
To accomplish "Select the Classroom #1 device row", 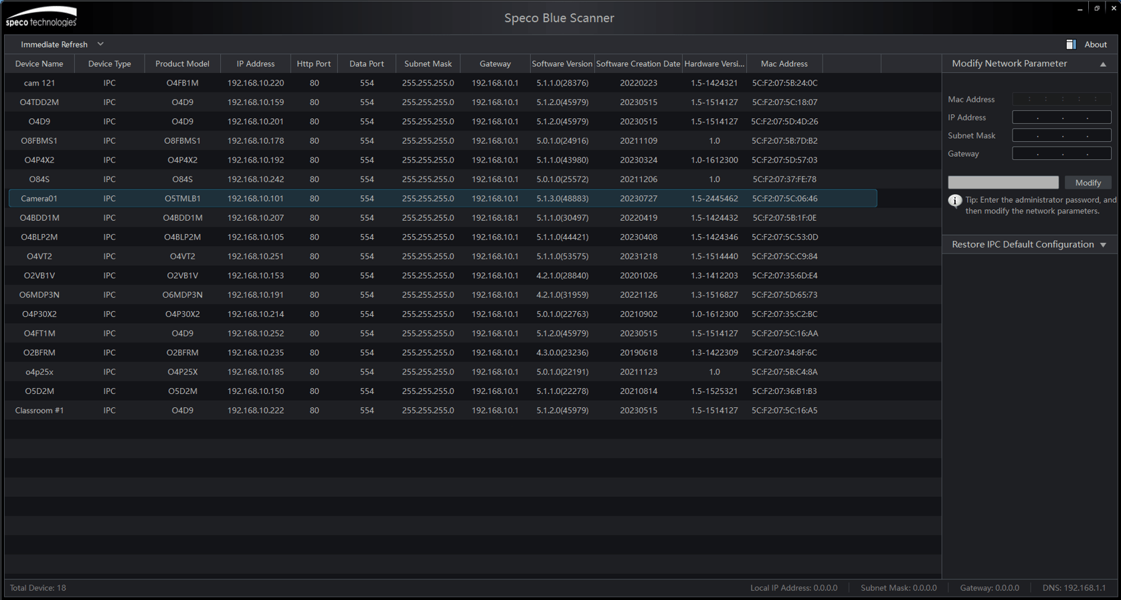I will pyautogui.click(x=39, y=410).
